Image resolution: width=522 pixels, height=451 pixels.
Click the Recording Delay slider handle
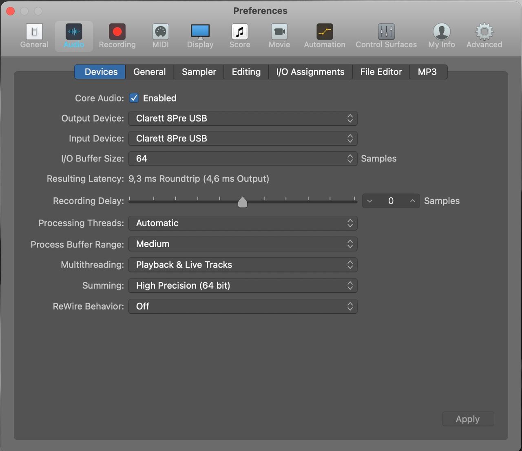(243, 202)
